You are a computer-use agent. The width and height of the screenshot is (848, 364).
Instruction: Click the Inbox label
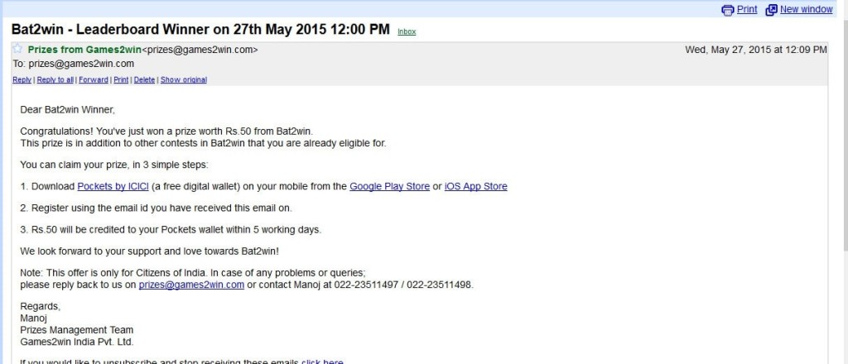407,32
